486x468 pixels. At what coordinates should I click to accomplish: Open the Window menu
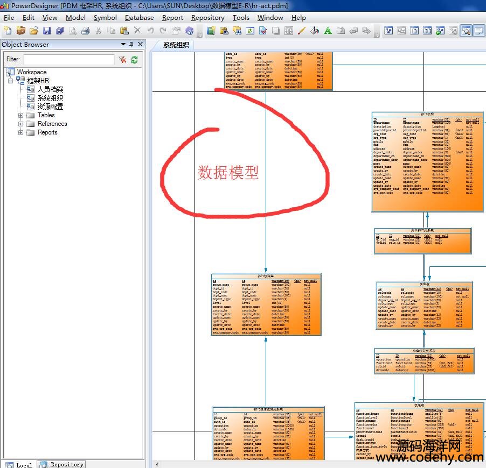click(270, 18)
